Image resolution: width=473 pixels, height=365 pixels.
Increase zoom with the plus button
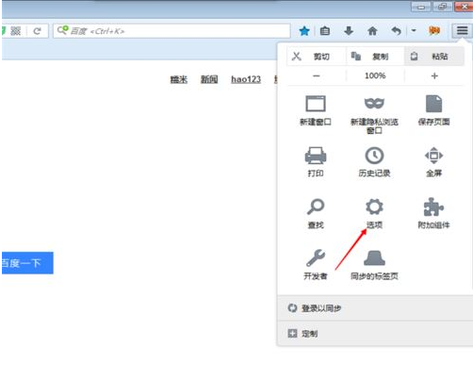(x=434, y=75)
